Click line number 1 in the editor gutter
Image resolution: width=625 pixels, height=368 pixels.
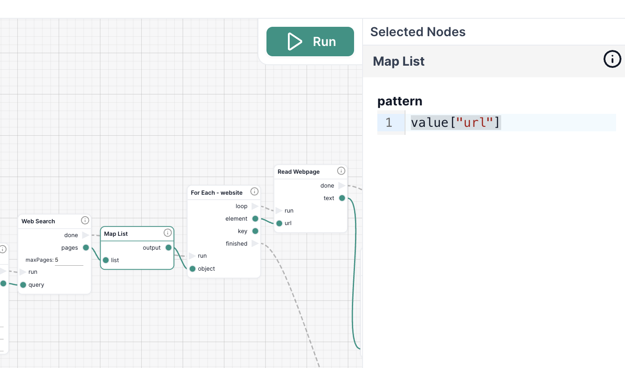pos(389,122)
